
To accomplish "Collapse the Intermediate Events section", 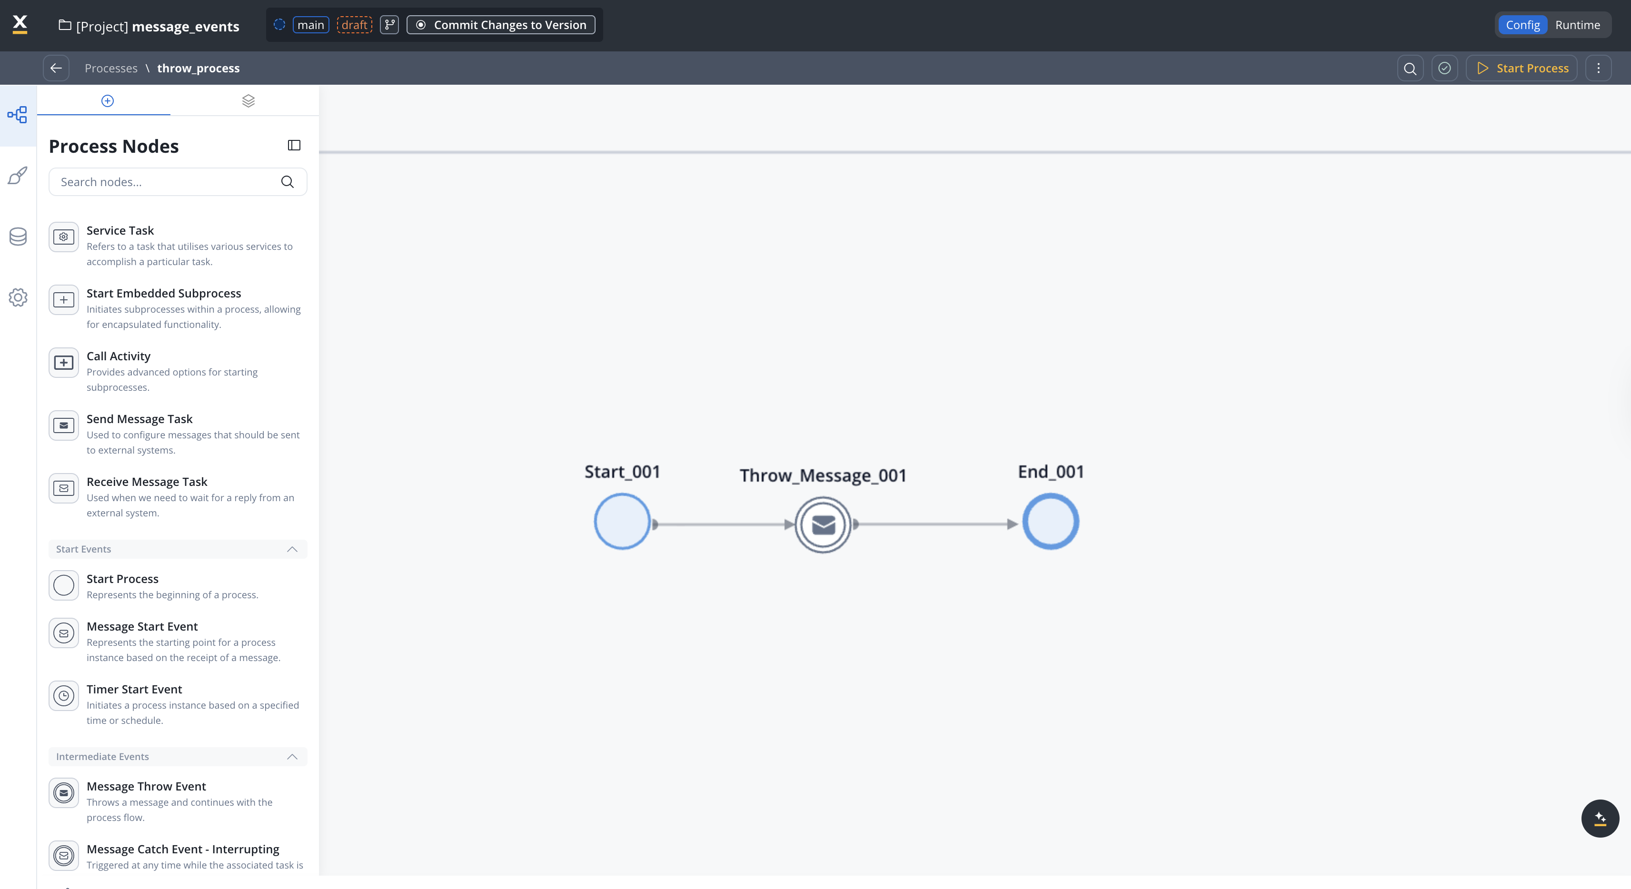I will pyautogui.click(x=292, y=757).
